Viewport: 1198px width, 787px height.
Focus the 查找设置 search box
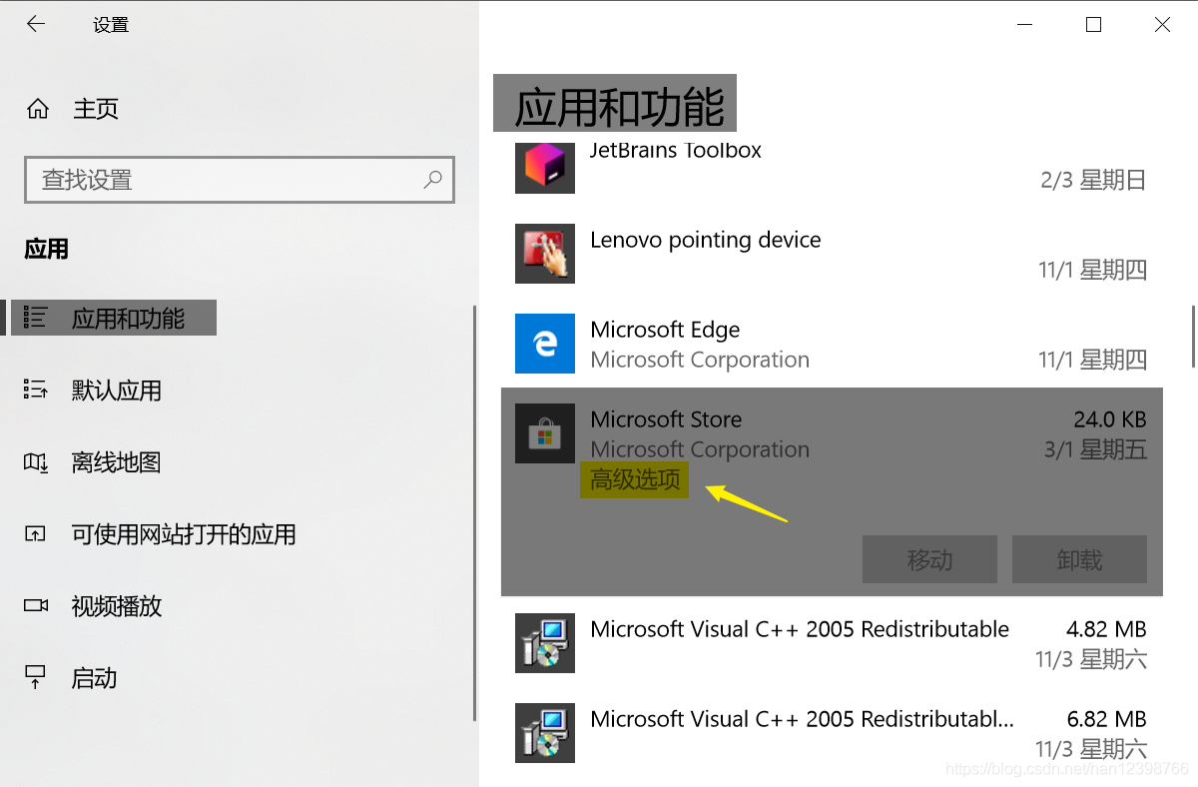point(240,180)
